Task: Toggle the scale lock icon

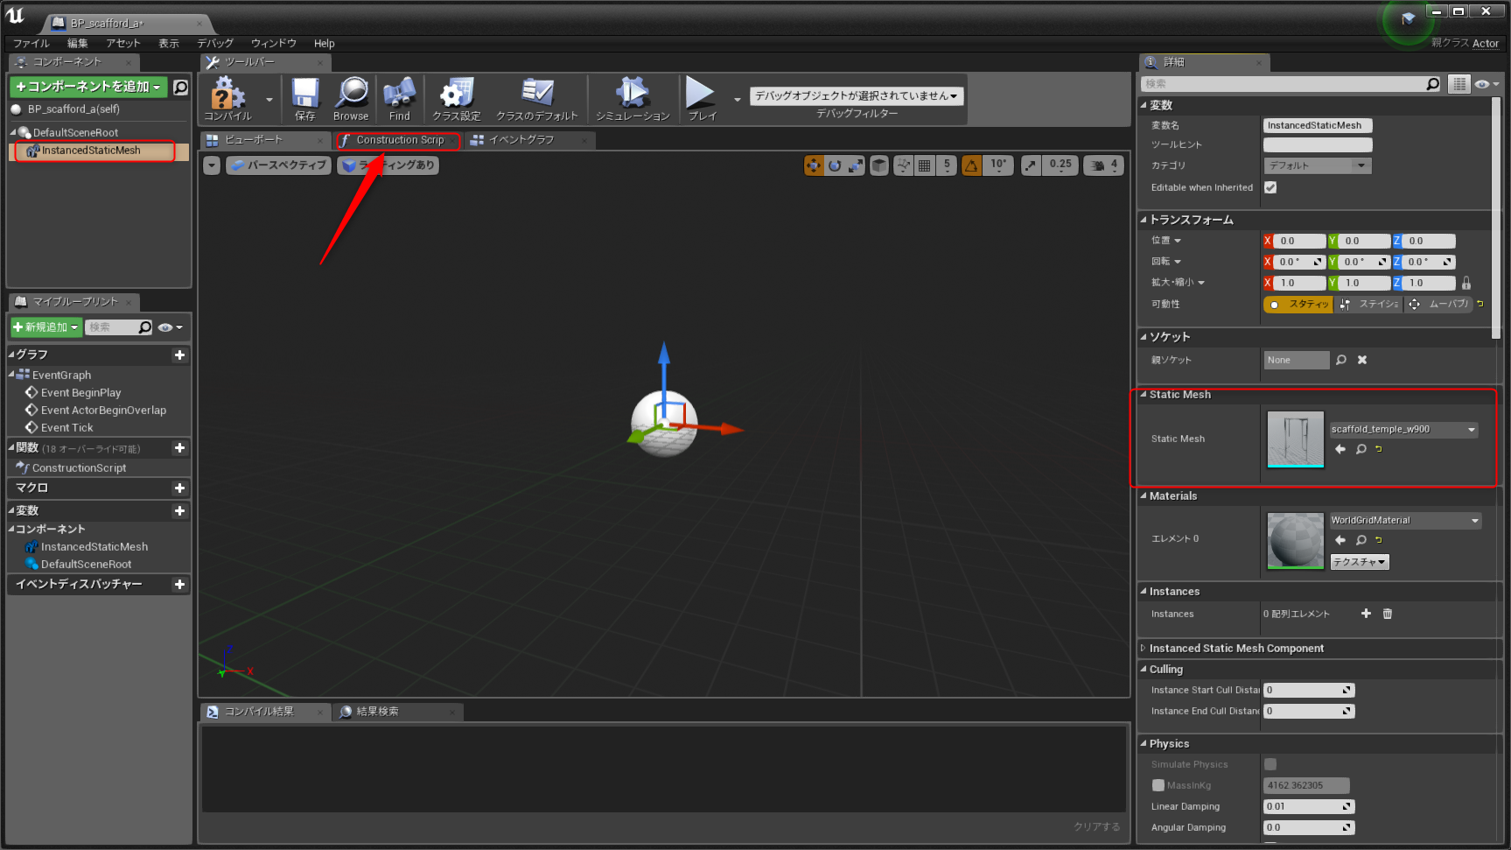Action: coord(1466,283)
